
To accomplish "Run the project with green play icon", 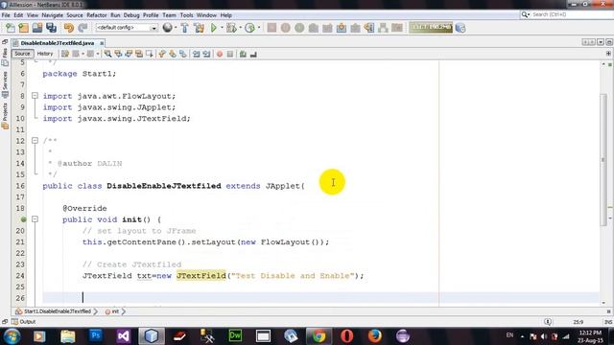I will click(214, 28).
